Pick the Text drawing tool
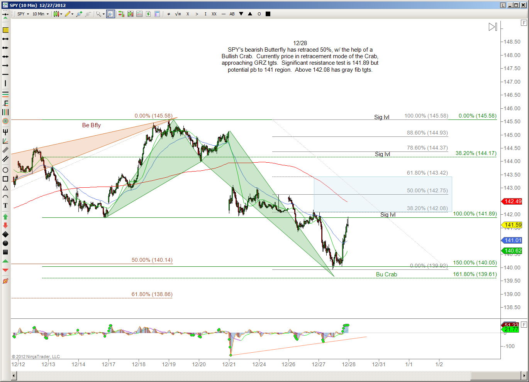Image resolution: width=529 pixels, height=382 pixels. [5, 205]
